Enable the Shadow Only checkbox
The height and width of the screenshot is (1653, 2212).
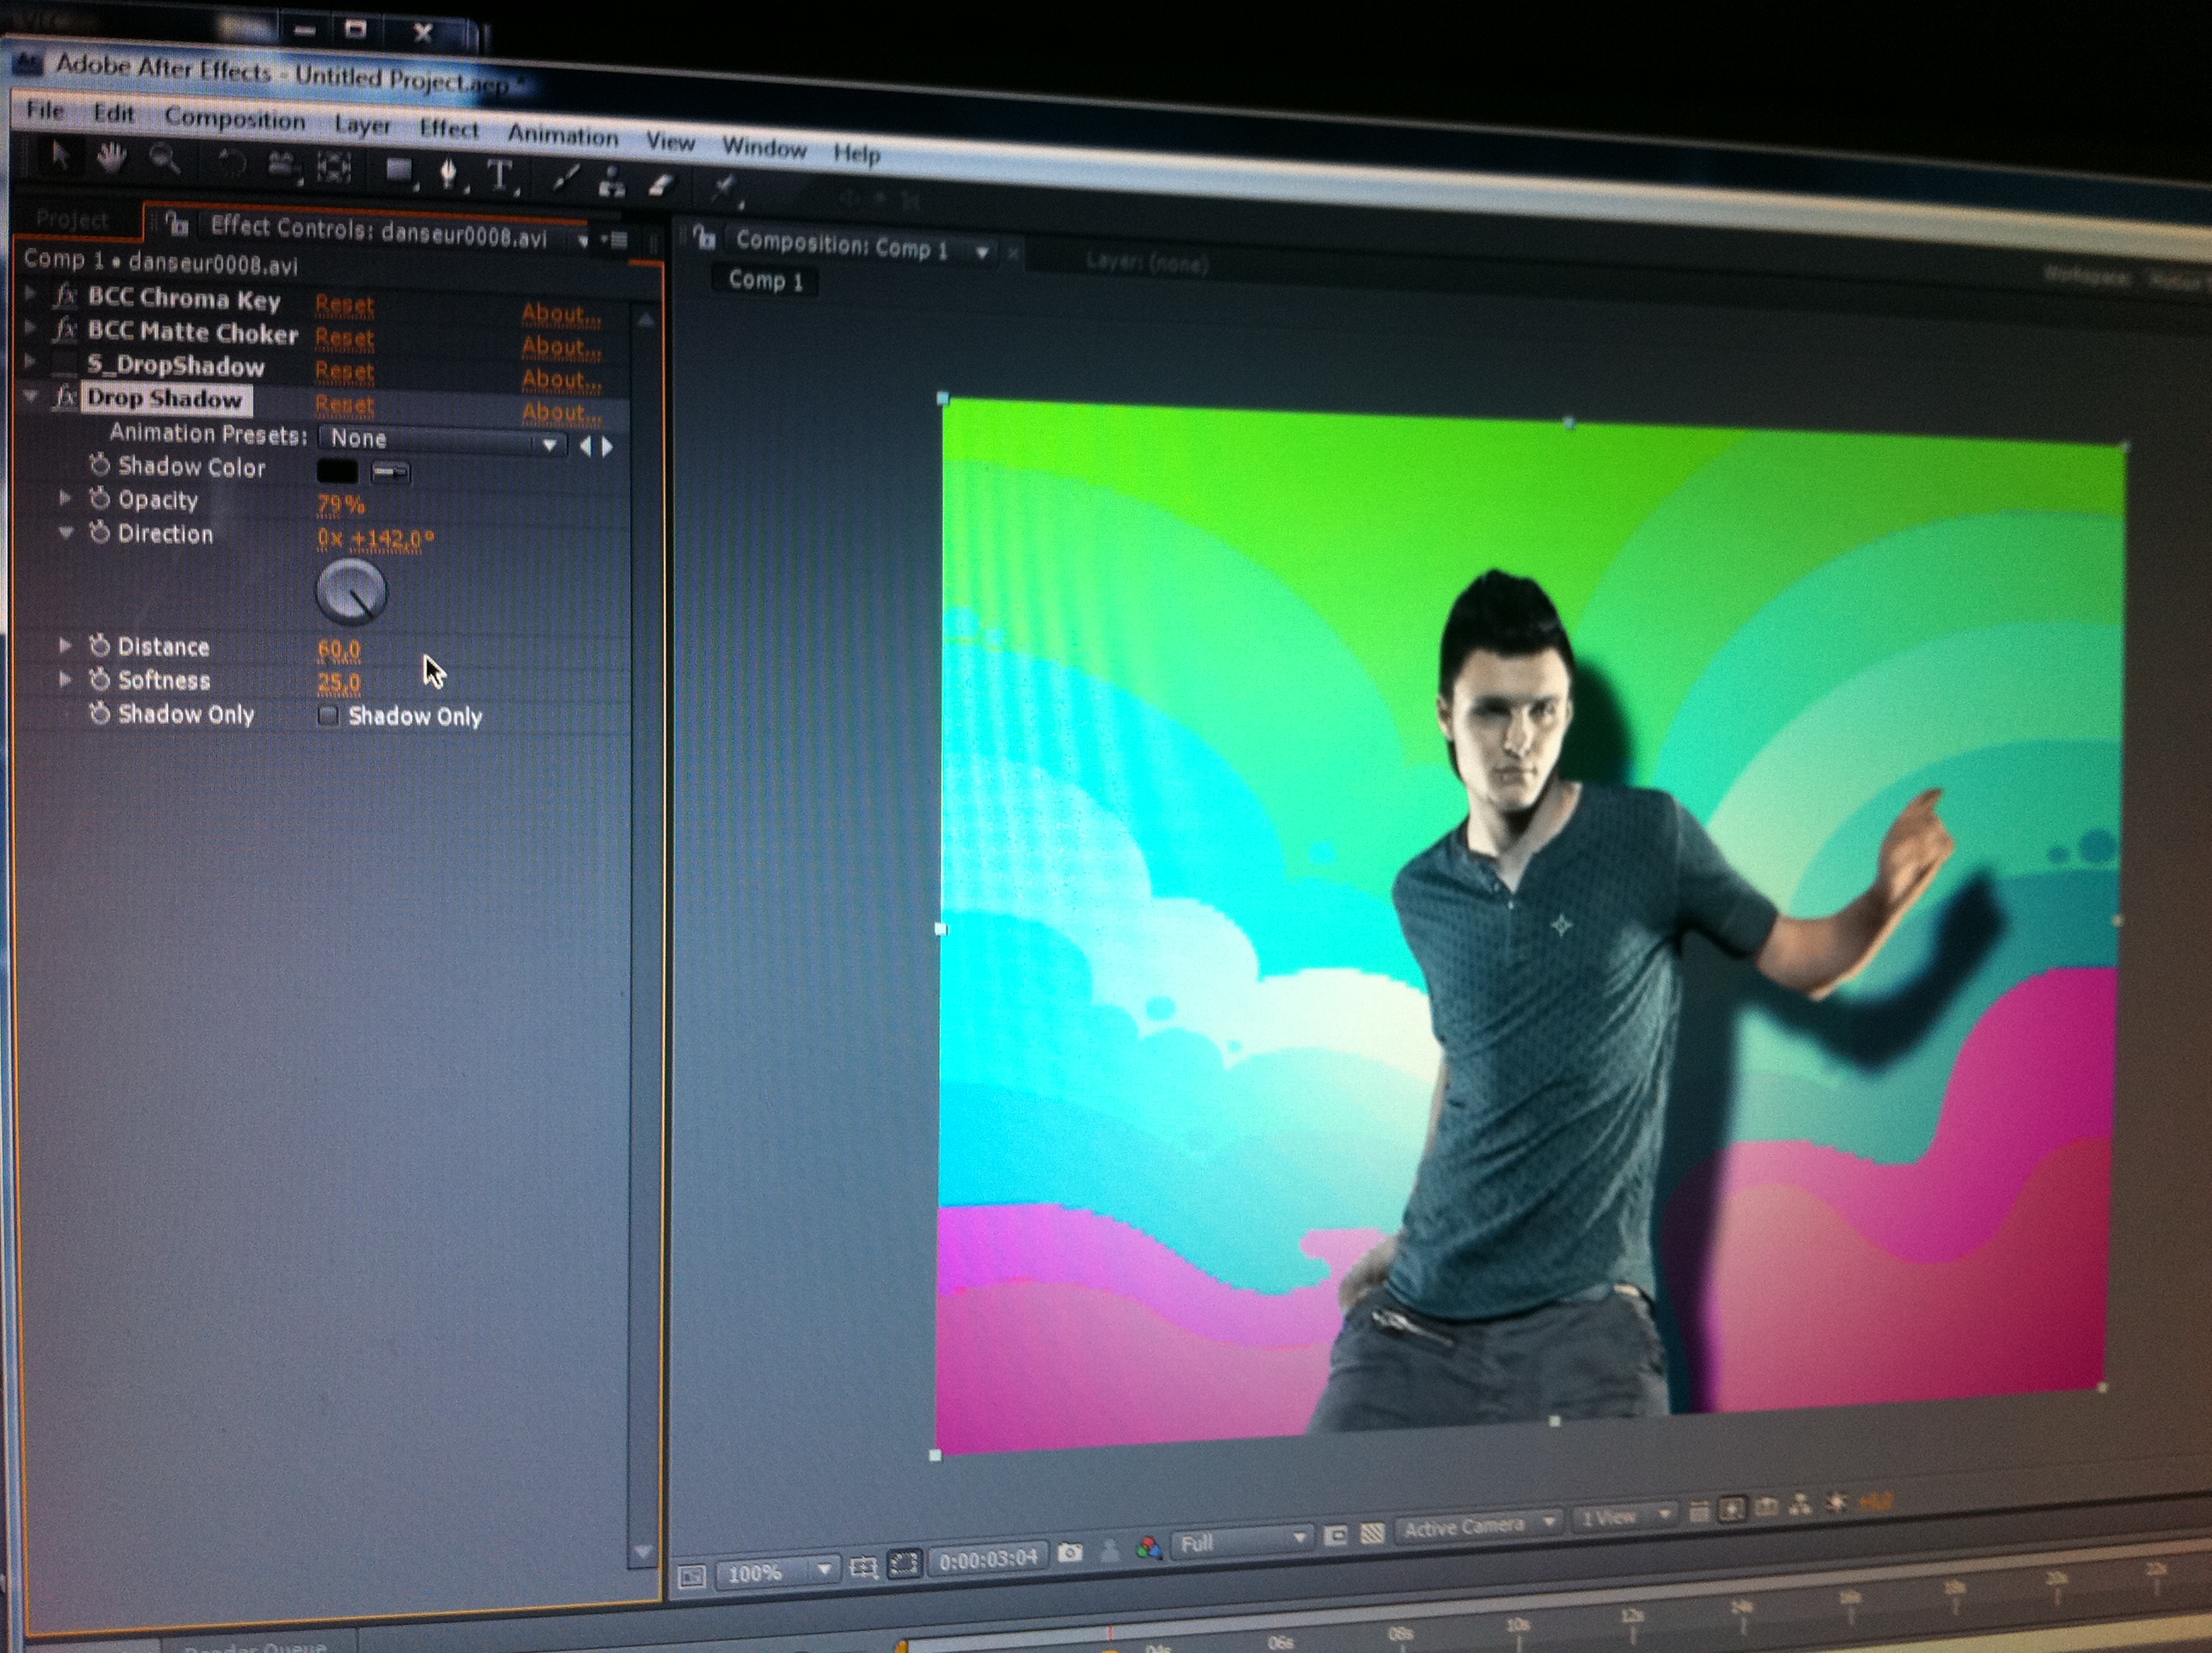point(328,715)
